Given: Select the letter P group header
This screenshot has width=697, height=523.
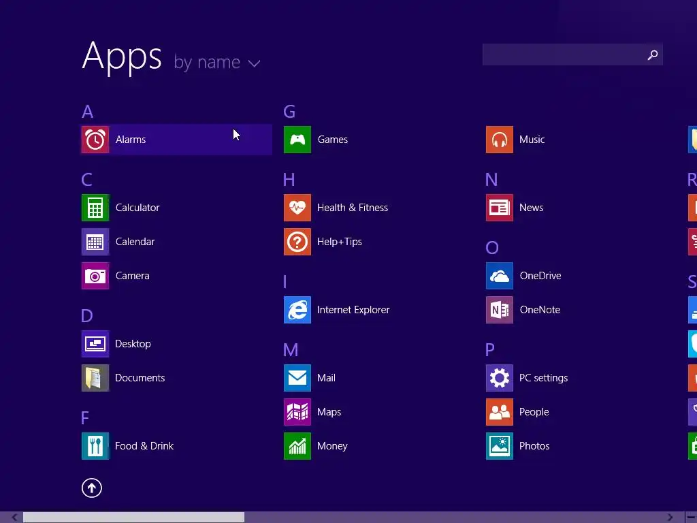Looking at the screenshot, I should tap(490, 350).
